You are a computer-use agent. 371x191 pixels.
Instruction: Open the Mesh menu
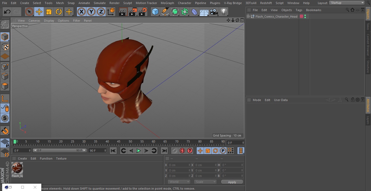[x=60, y=3]
